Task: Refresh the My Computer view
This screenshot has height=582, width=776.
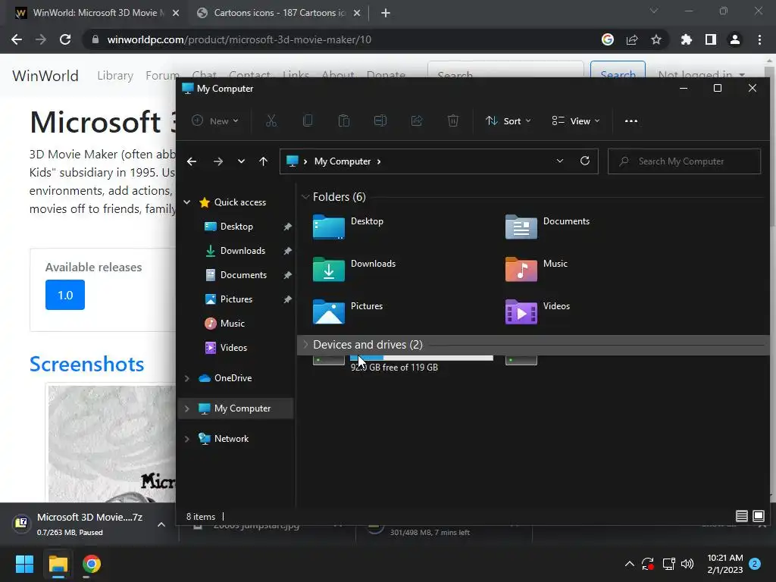Action: pos(584,161)
